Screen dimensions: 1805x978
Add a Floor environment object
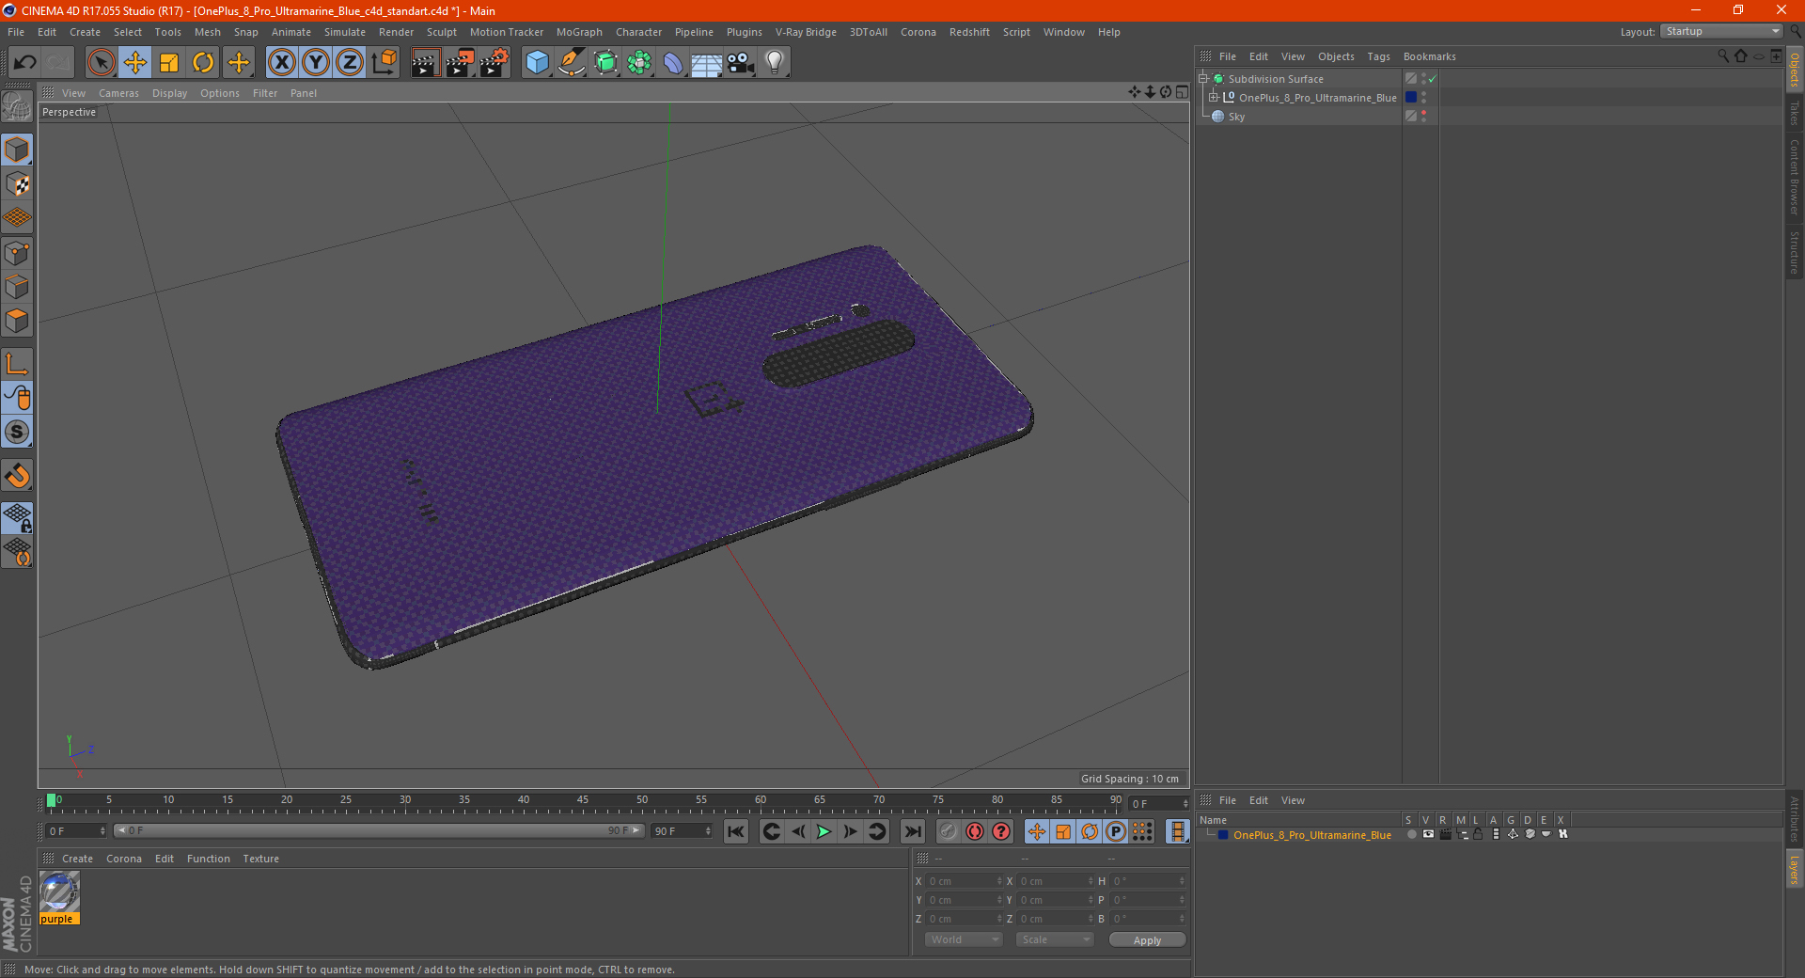707,63
